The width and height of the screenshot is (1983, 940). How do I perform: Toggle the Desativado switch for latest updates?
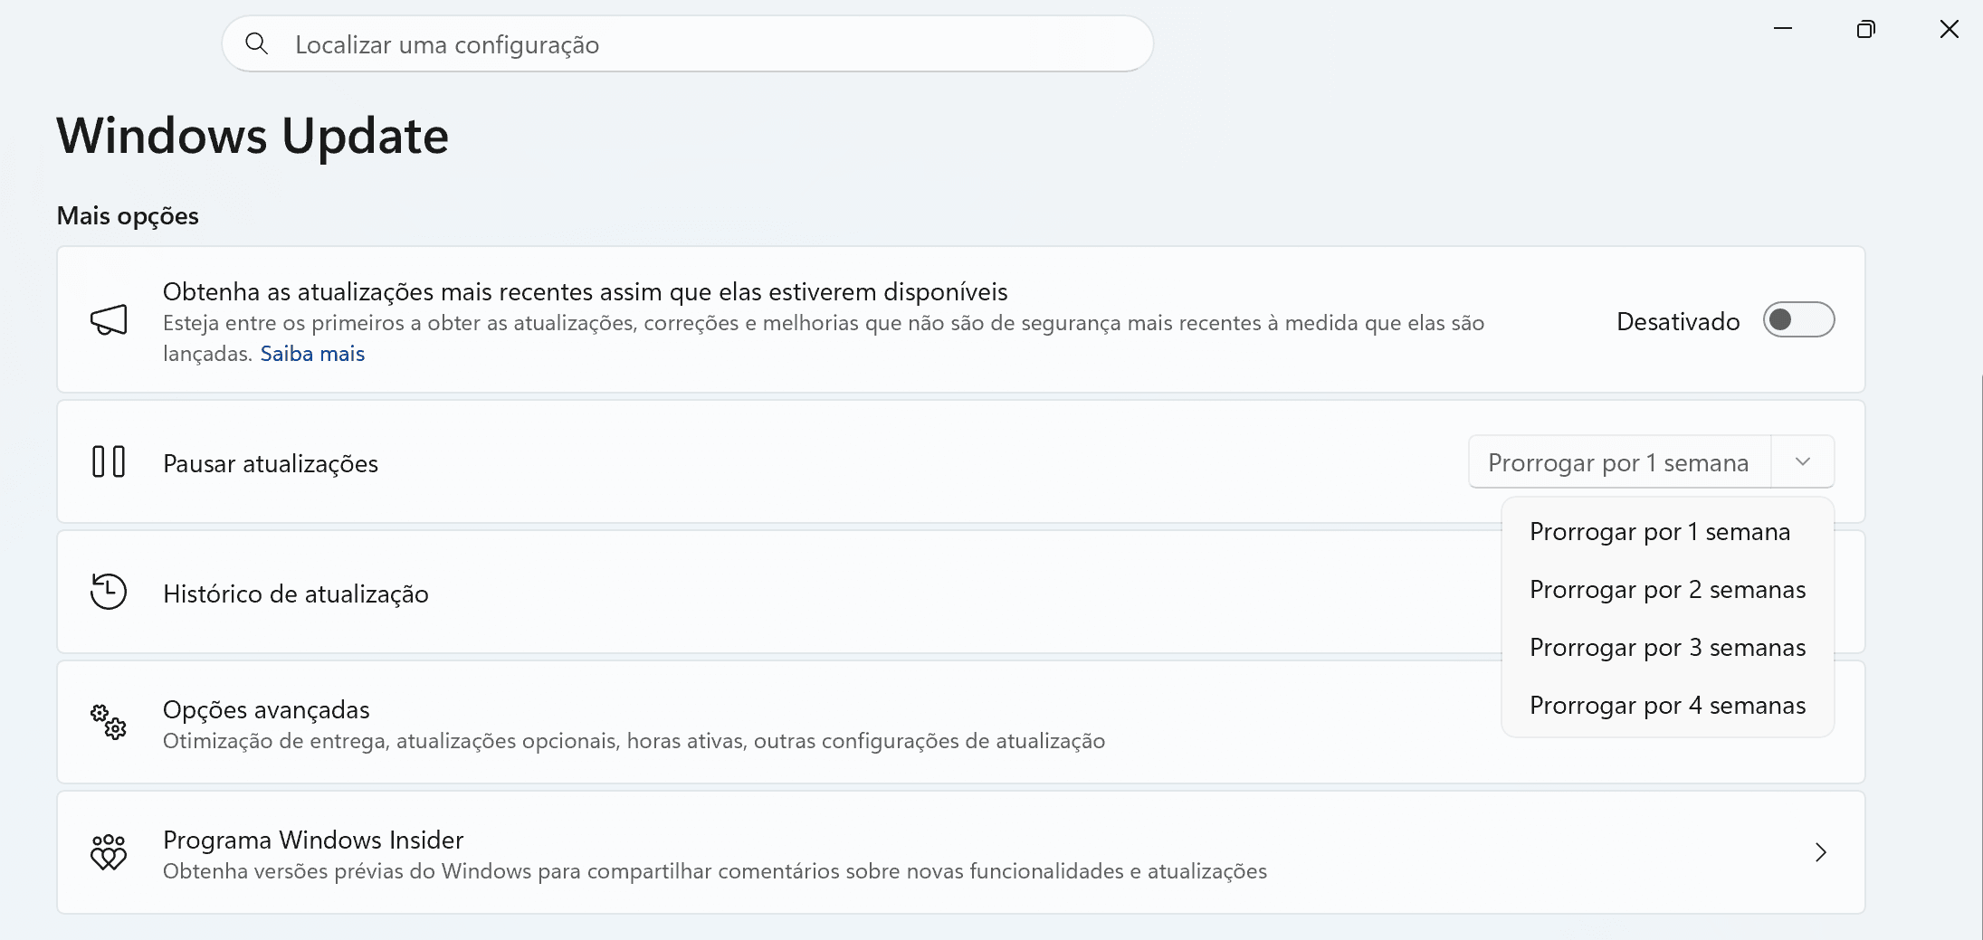coord(1798,320)
